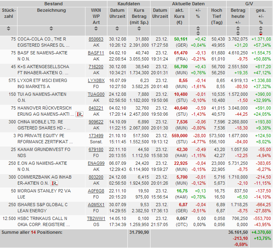Image resolution: width=273 pixels, height=248 pixels.
Task: Click the Bestand header group
Action: (53, 4)
